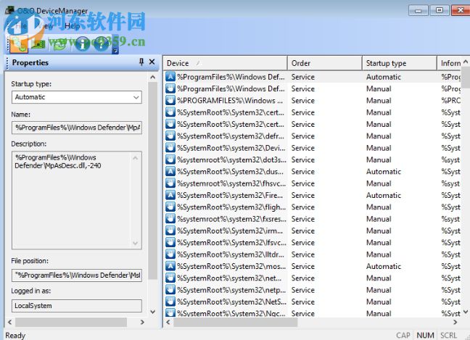Click icon of System32\dus... row
The height and width of the screenshot is (340, 470).
(170, 171)
